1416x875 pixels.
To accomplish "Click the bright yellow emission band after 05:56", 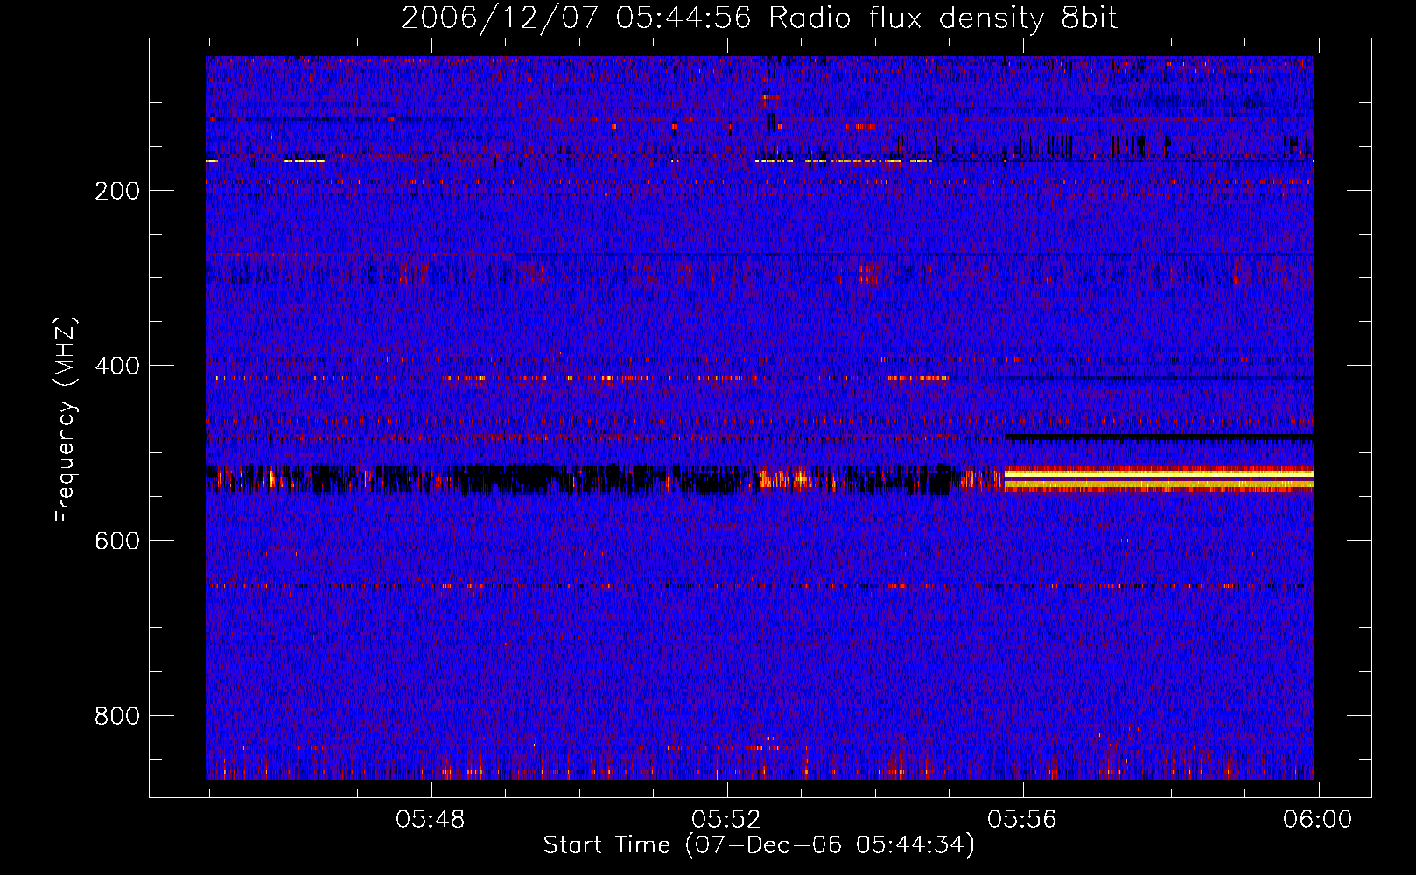I will click(x=1160, y=479).
